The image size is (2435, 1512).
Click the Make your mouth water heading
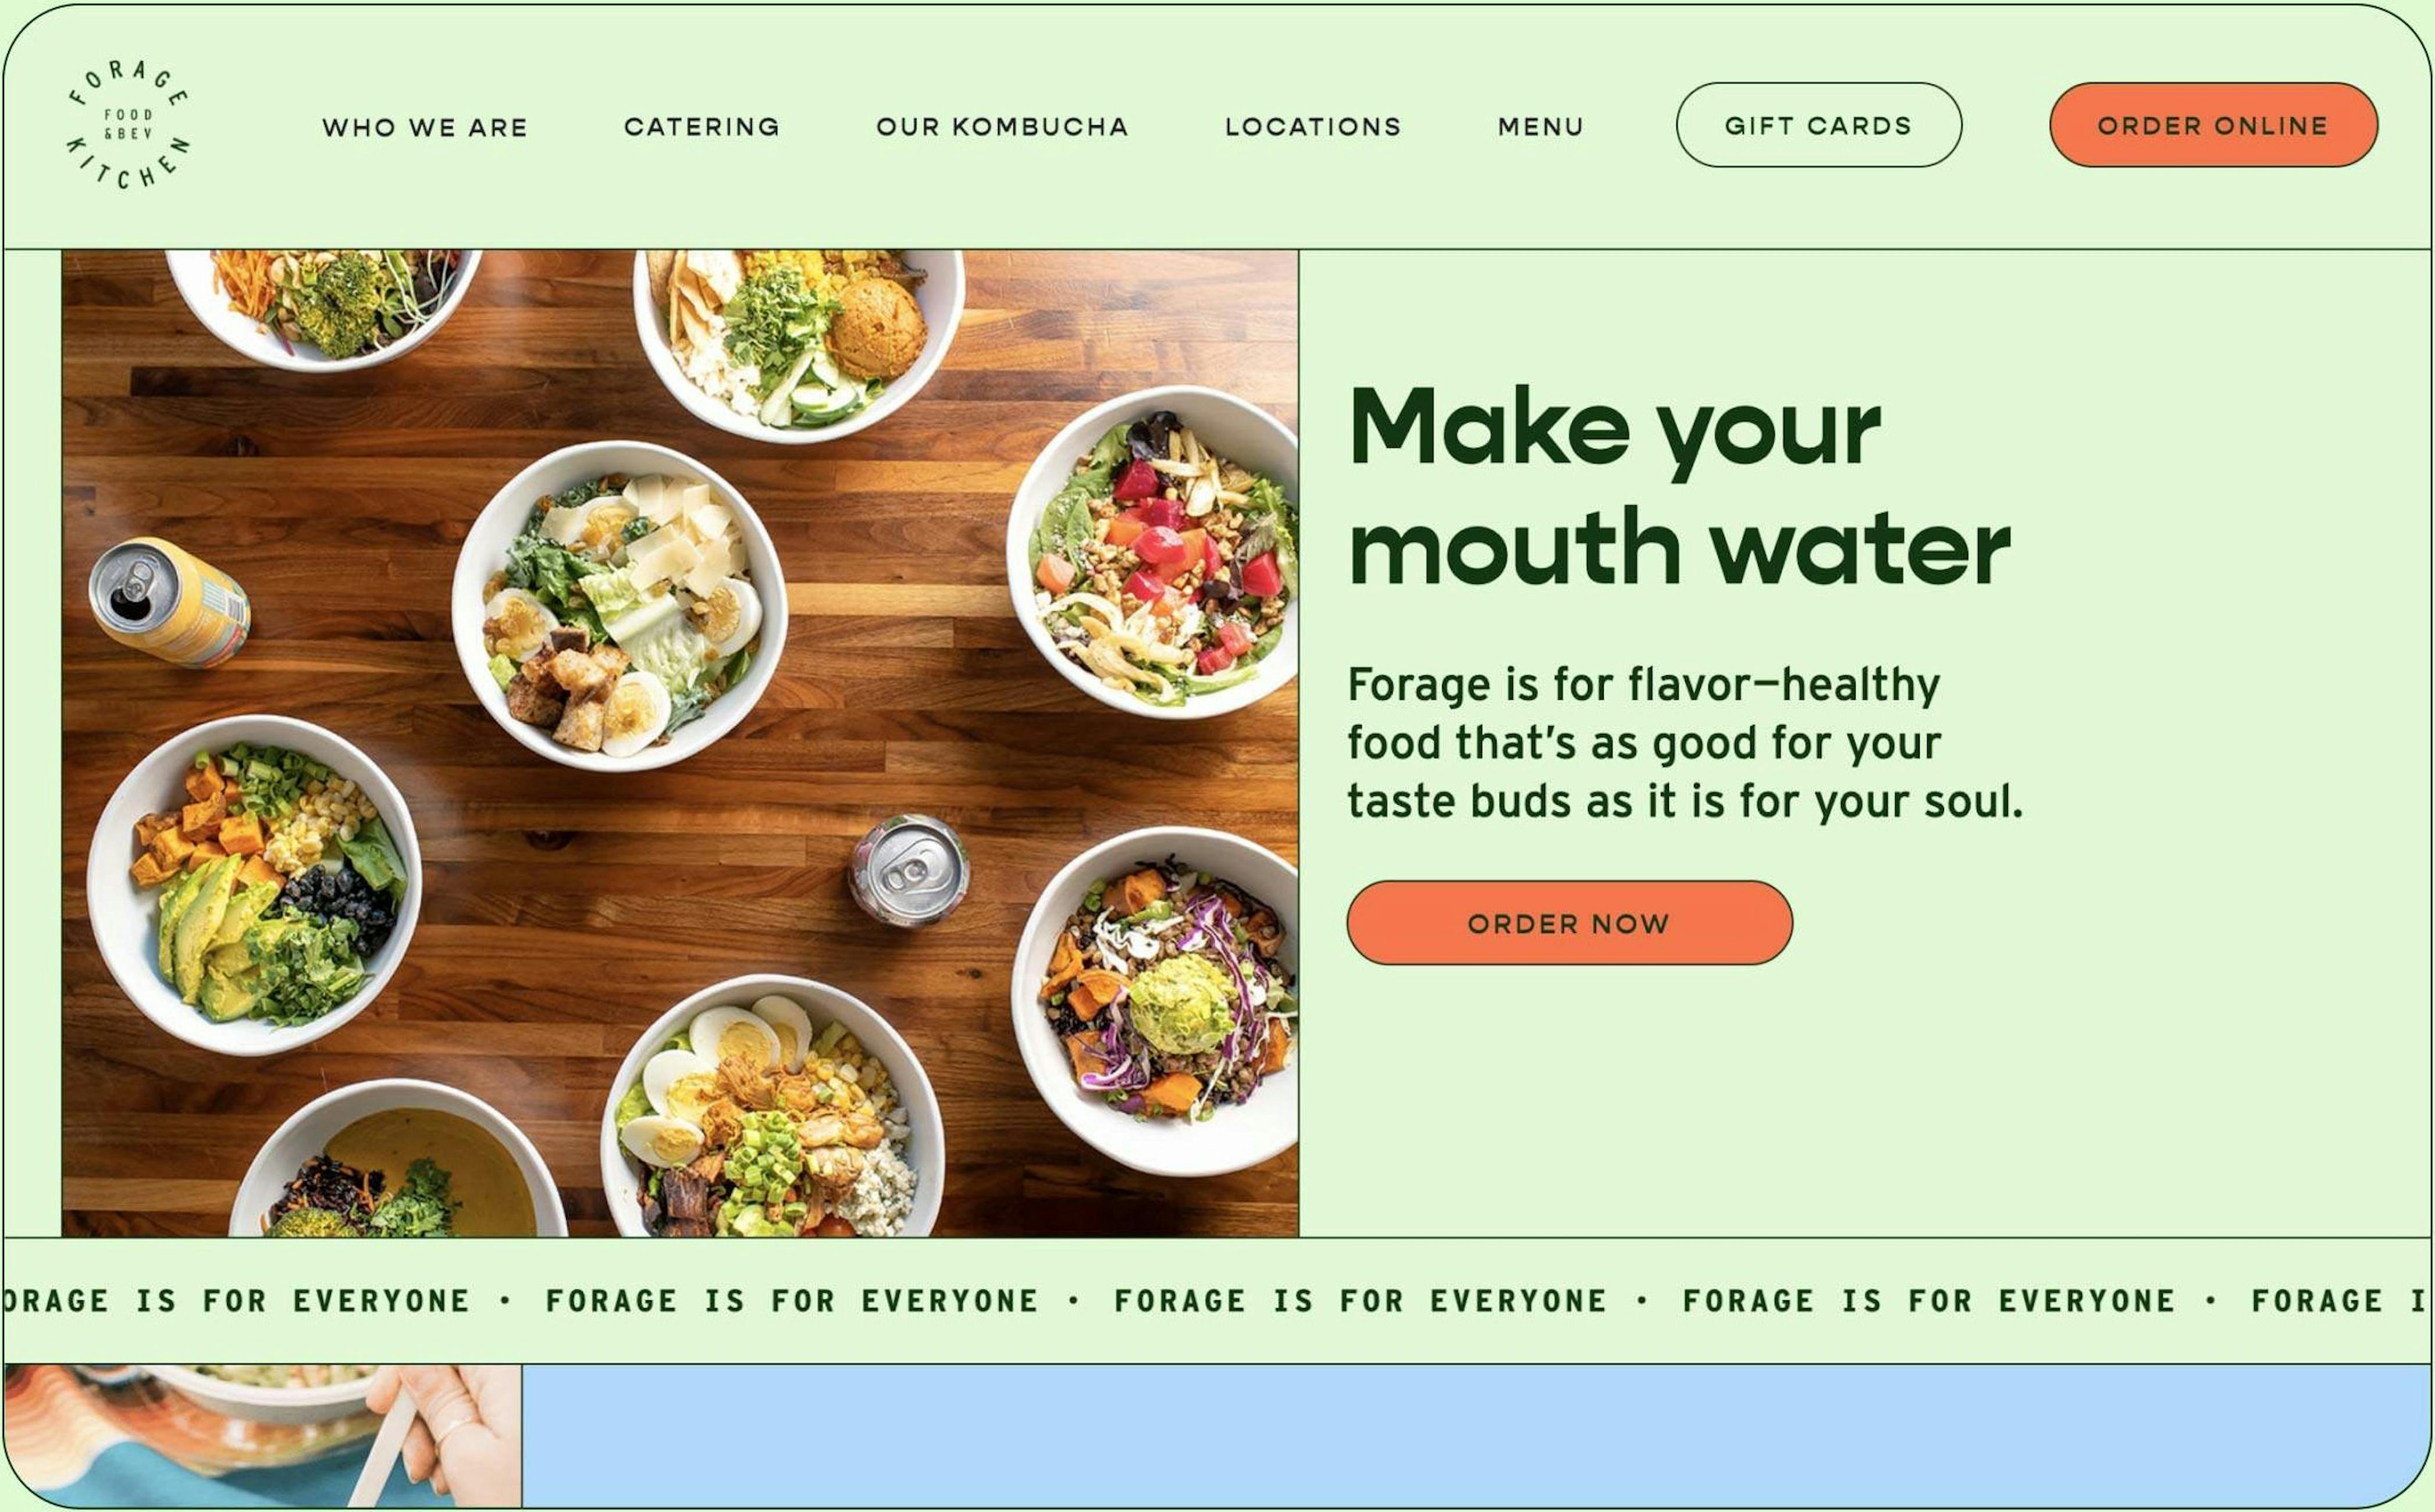[x=1679, y=486]
